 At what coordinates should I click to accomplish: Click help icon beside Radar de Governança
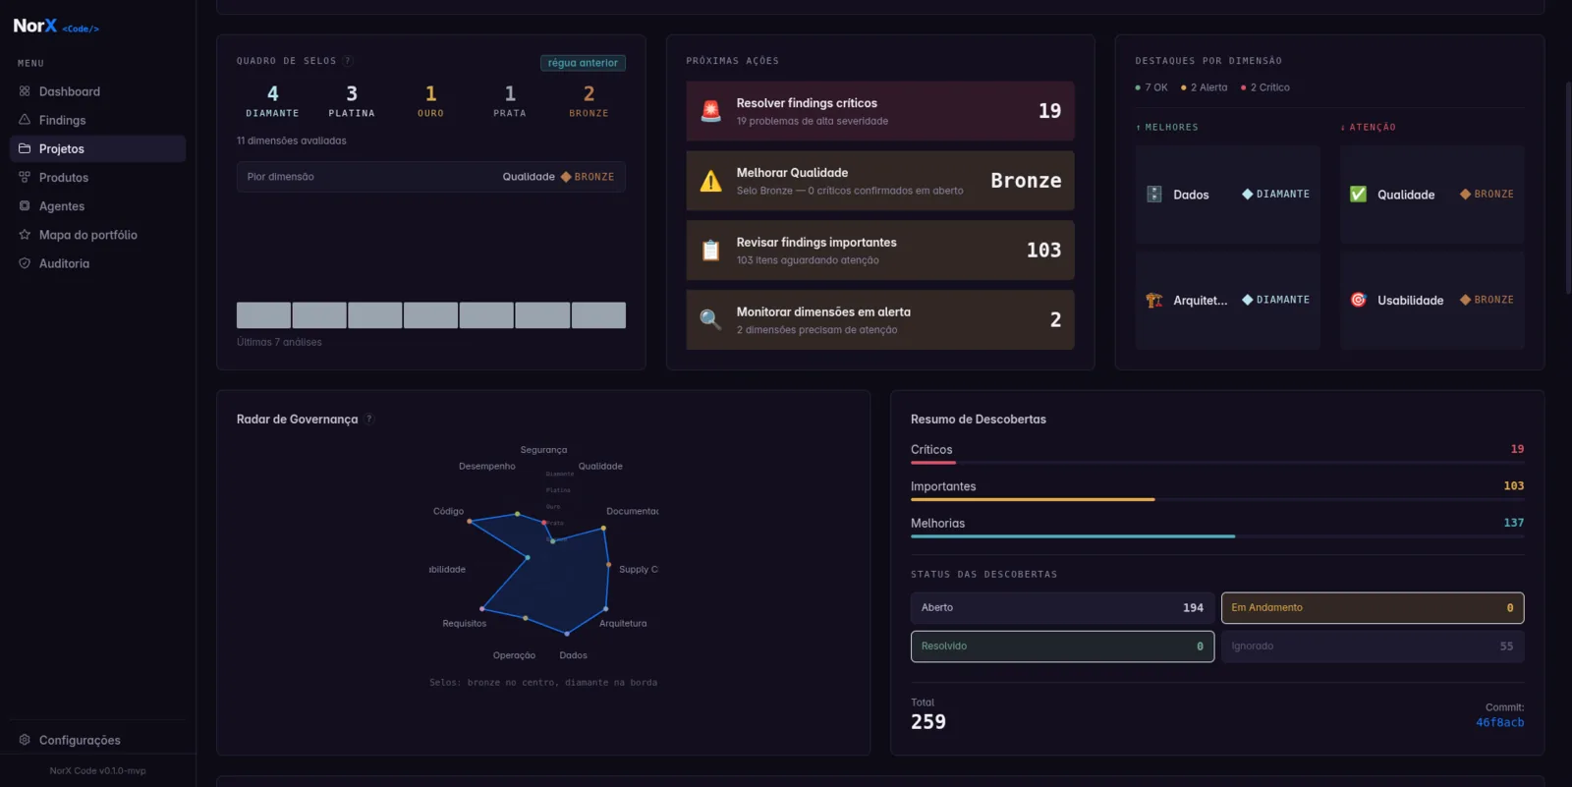pos(369,419)
